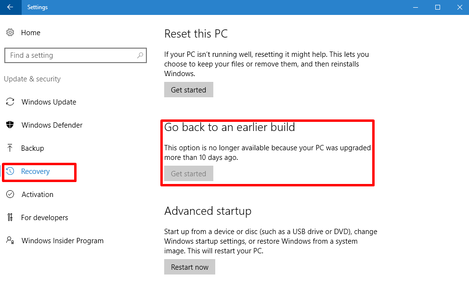This screenshot has width=469, height=288.
Task: Click the back arrow in title bar
Action: click(10, 7)
